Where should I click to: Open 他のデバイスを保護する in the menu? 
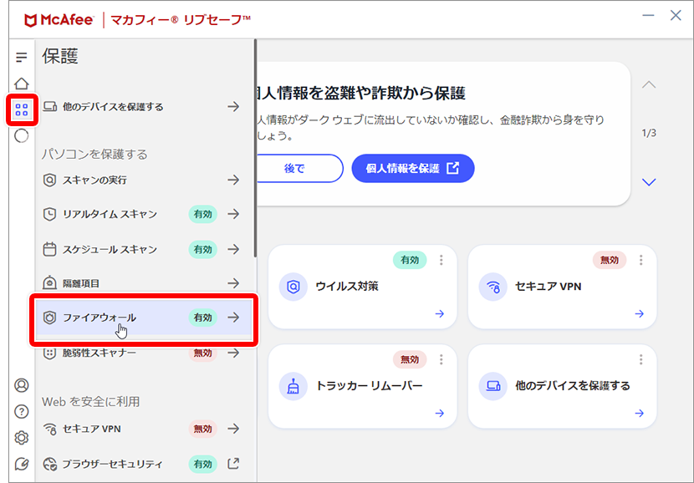(x=141, y=107)
